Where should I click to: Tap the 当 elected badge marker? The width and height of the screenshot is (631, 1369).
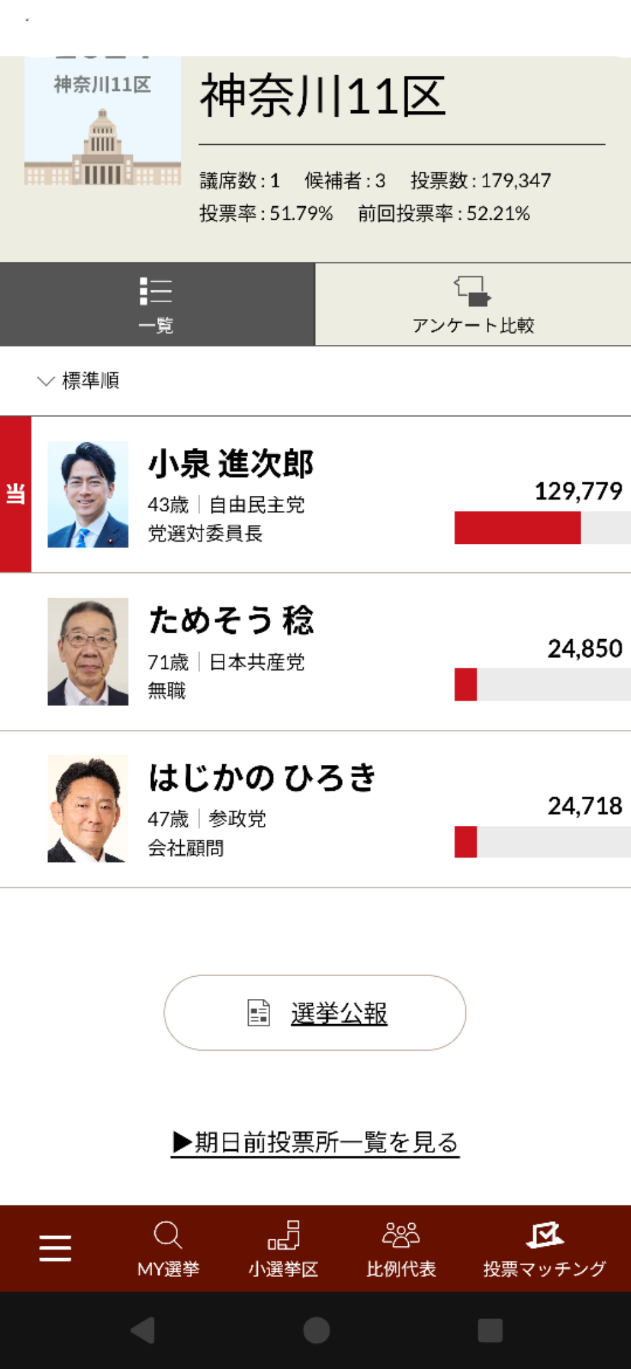16,494
